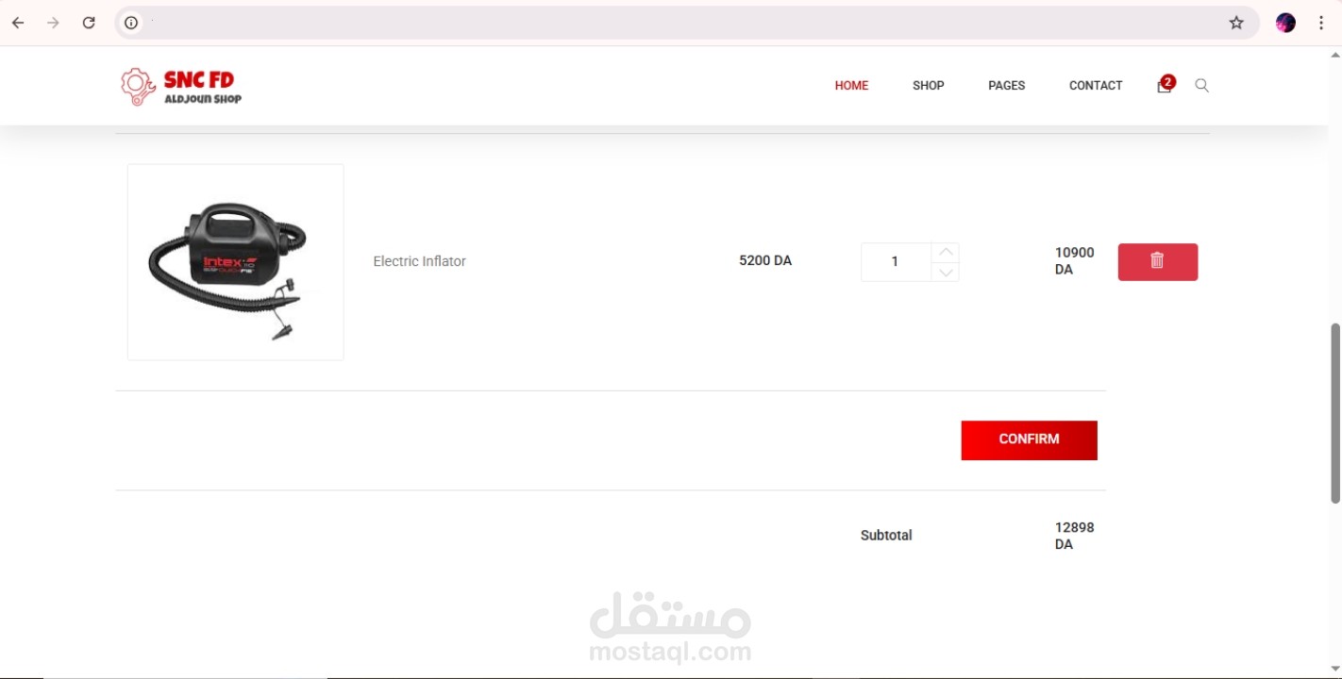This screenshot has height=679, width=1342.
Task: Select the 10900 DA line total
Action: (x=1075, y=261)
